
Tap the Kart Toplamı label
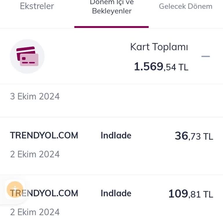(159, 47)
